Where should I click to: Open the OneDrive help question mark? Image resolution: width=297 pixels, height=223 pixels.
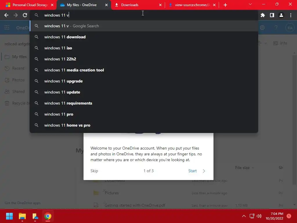(276, 28)
